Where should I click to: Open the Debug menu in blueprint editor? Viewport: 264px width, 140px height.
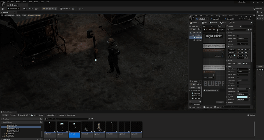[218, 16]
